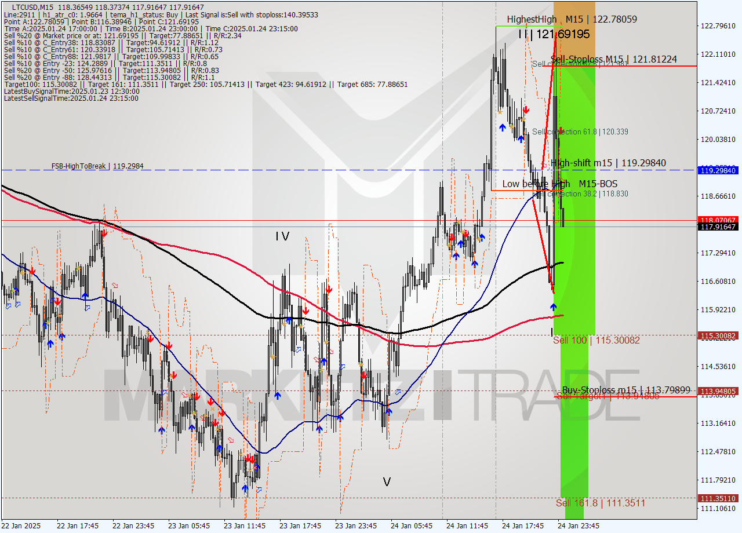Click the 117.29410 price axis value

[718, 253]
